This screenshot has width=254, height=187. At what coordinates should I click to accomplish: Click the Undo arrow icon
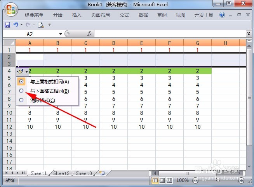coord(16,25)
